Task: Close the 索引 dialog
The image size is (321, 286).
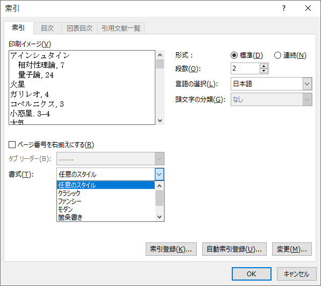Action: (308, 8)
